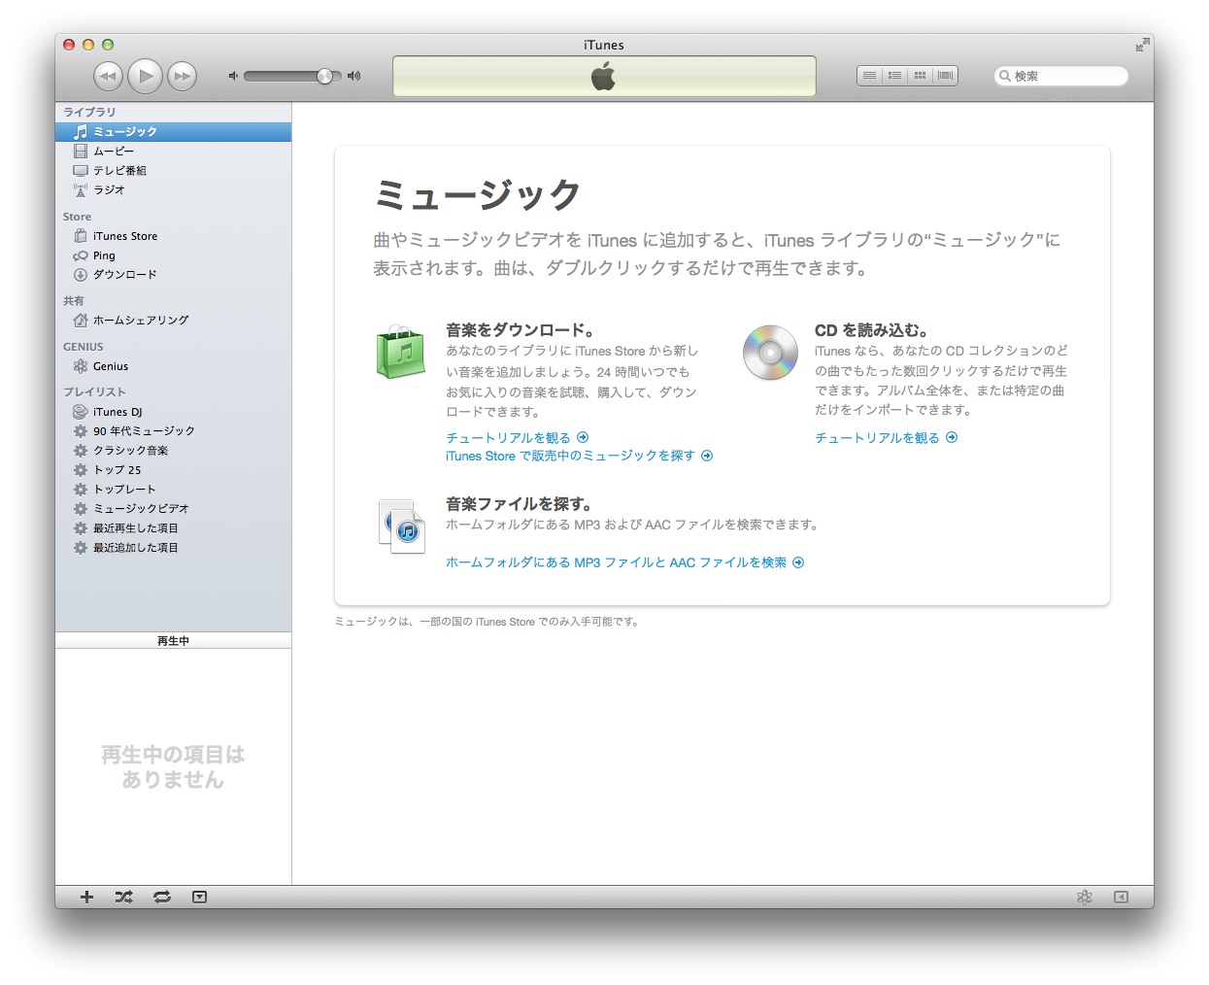Open iTunes Store in the sidebar
This screenshot has width=1209, height=985.
pyautogui.click(x=173, y=236)
